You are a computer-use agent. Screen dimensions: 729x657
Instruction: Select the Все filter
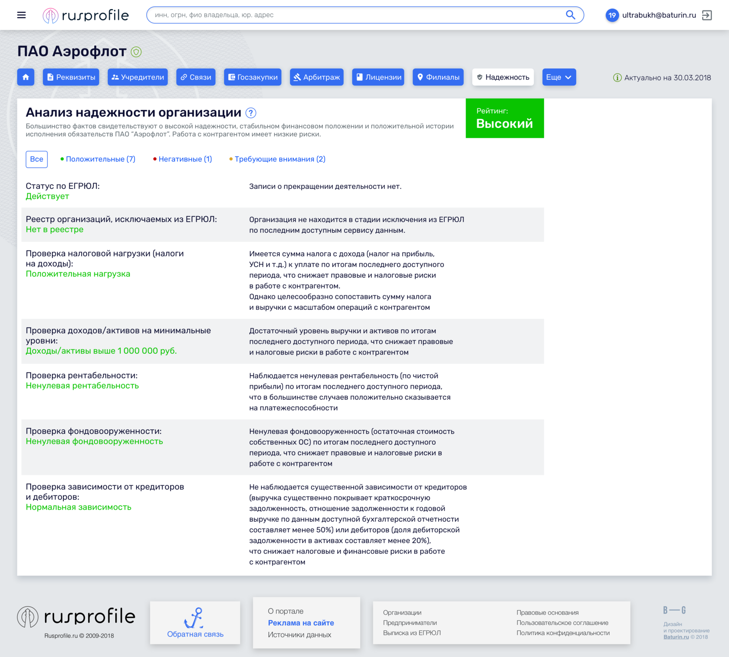tap(36, 159)
